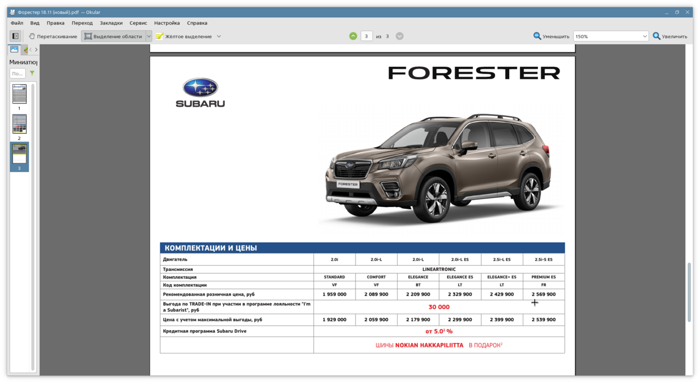Open the Закладки menu

(111, 23)
